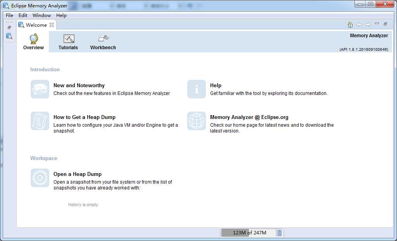Screen dimensions: 397x241
Task: Open Memory Analyzer @ Eclipse.org link
Action: pos(249,117)
